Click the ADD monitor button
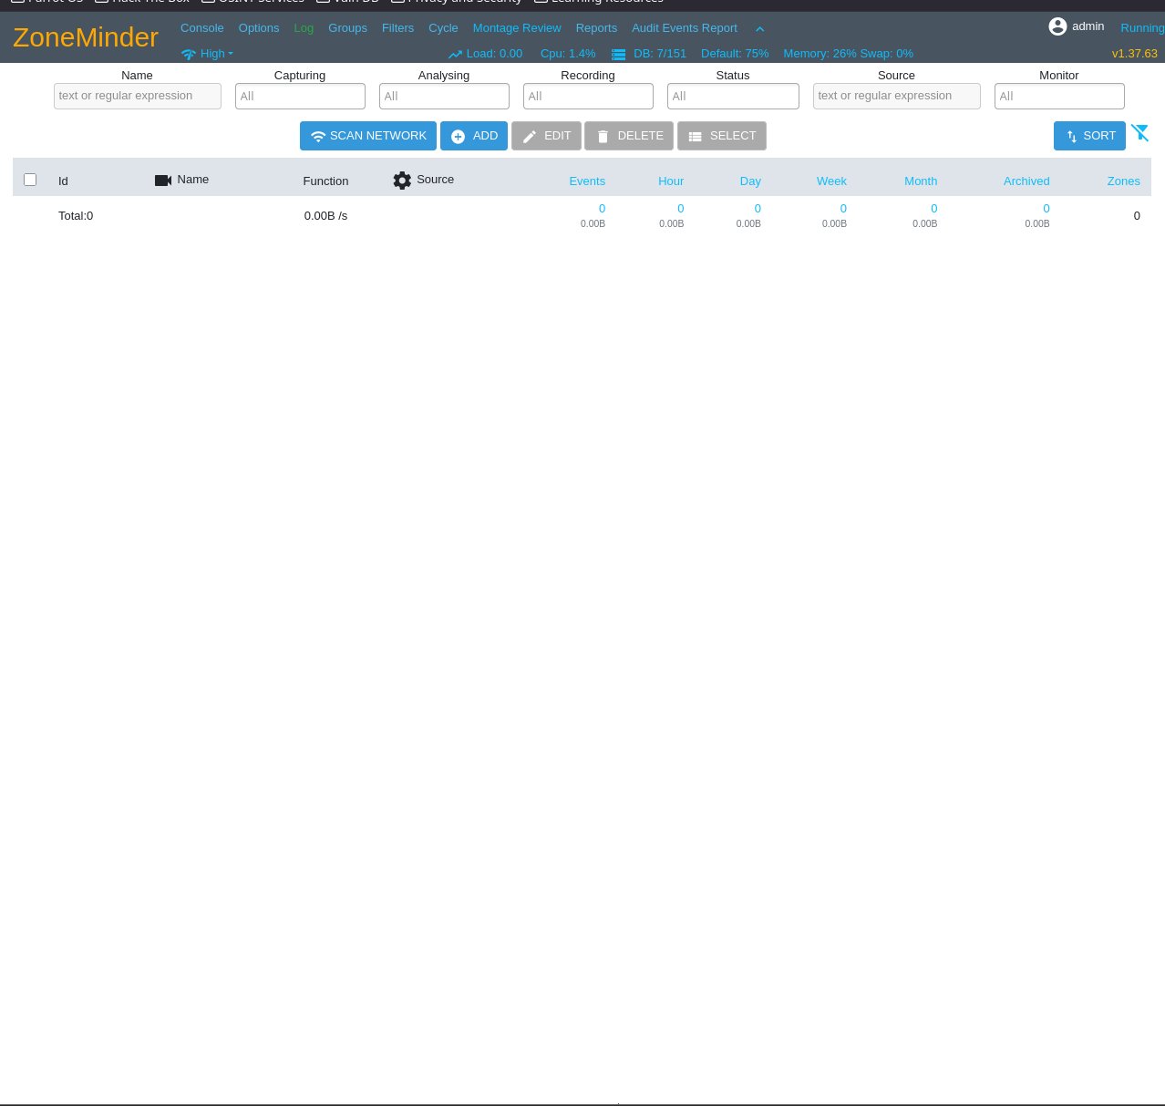 474,136
